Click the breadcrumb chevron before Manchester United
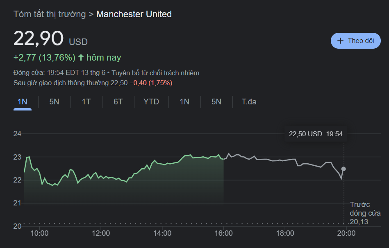Viewport: 389px width, 248px height. tap(91, 14)
